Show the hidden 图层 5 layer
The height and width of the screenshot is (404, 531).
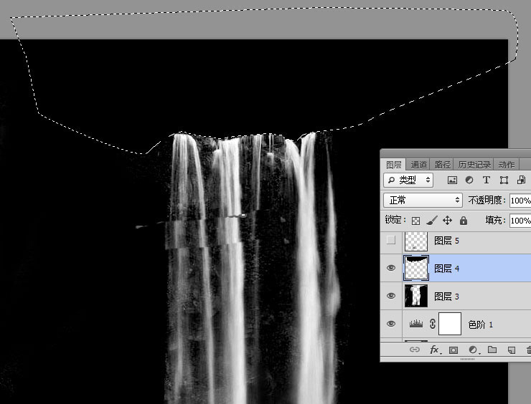[391, 241]
